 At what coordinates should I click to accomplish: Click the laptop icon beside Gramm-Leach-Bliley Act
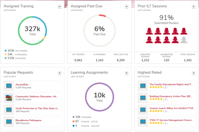coord(143,110)
